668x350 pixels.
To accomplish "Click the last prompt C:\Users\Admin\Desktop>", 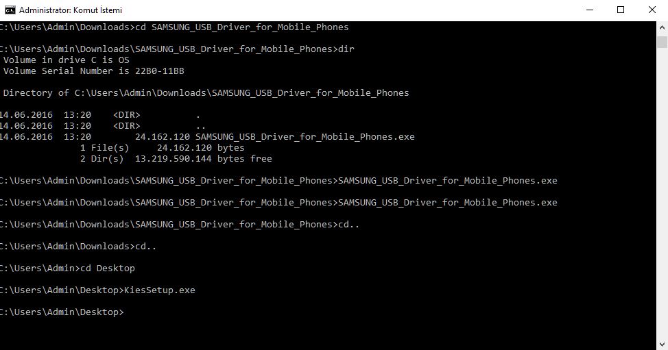I will [62, 312].
